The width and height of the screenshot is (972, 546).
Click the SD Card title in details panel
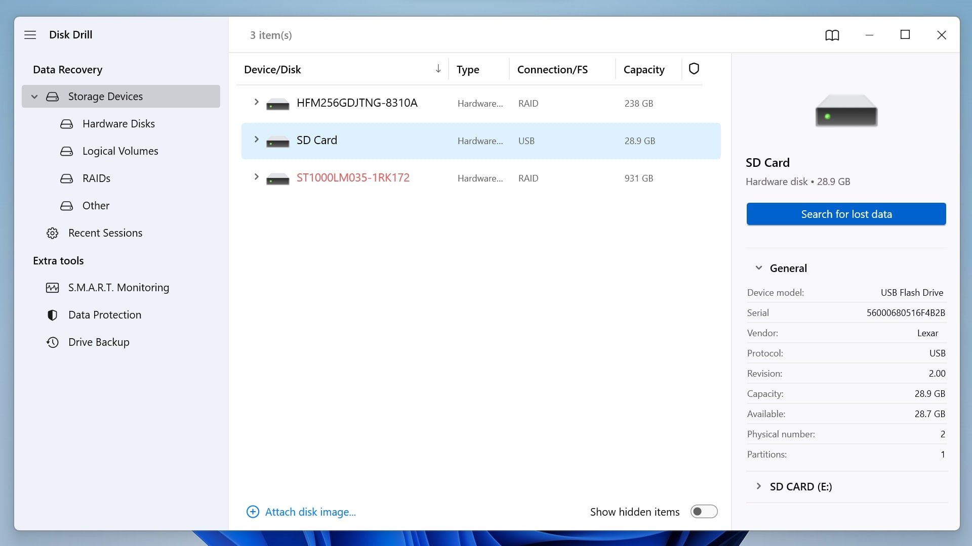[x=767, y=162]
